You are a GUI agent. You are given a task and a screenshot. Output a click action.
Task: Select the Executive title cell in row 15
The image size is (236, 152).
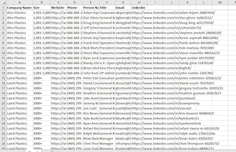click(107, 78)
